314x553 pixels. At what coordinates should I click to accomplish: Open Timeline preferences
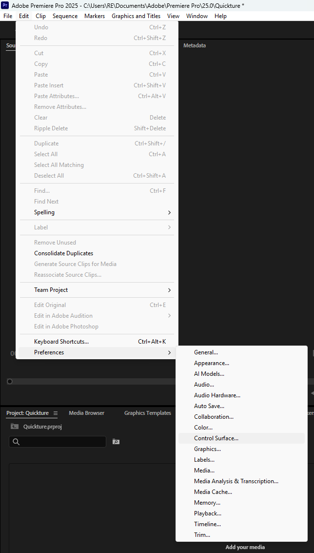coord(241,524)
